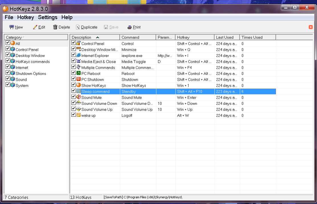Disable the wake up hotkey checkbox
The height and width of the screenshot is (204, 317).
74,115
